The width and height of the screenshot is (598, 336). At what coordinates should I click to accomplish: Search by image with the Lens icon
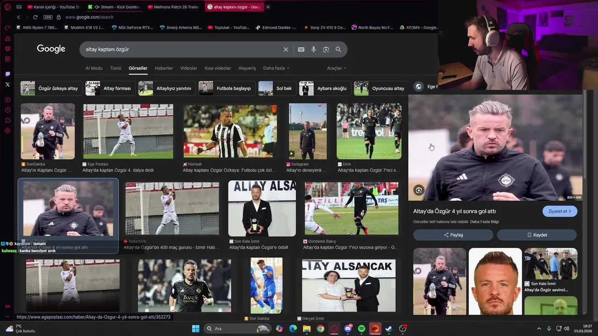point(326,49)
